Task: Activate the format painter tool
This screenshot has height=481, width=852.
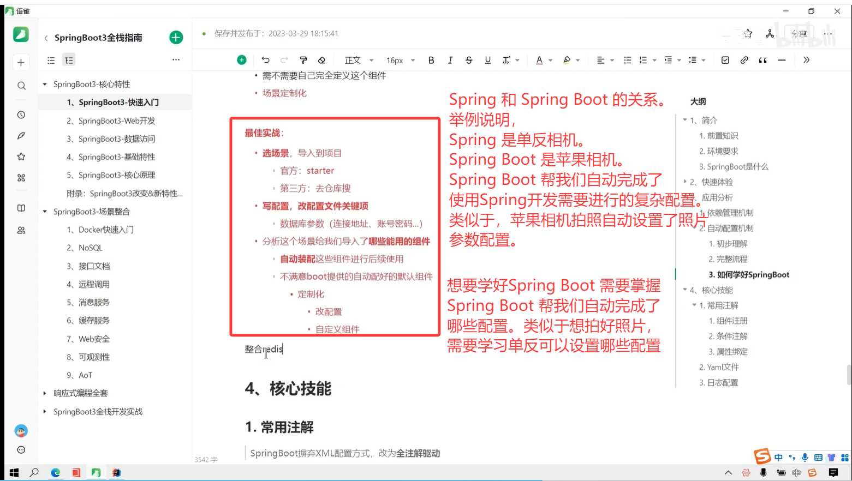Action: pos(303,60)
